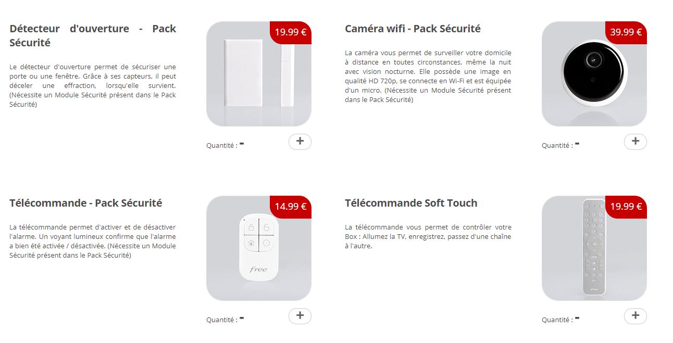Increase quantity of Détecteur d'ouverture

300,142
